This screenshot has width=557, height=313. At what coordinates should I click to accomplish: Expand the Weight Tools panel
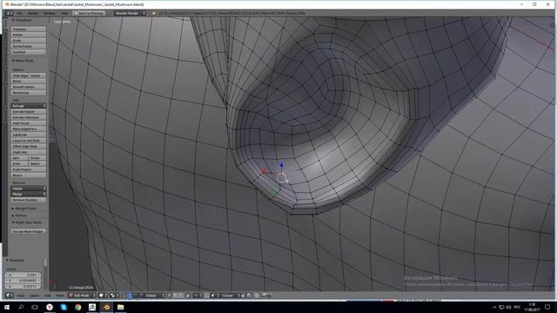[24, 209]
